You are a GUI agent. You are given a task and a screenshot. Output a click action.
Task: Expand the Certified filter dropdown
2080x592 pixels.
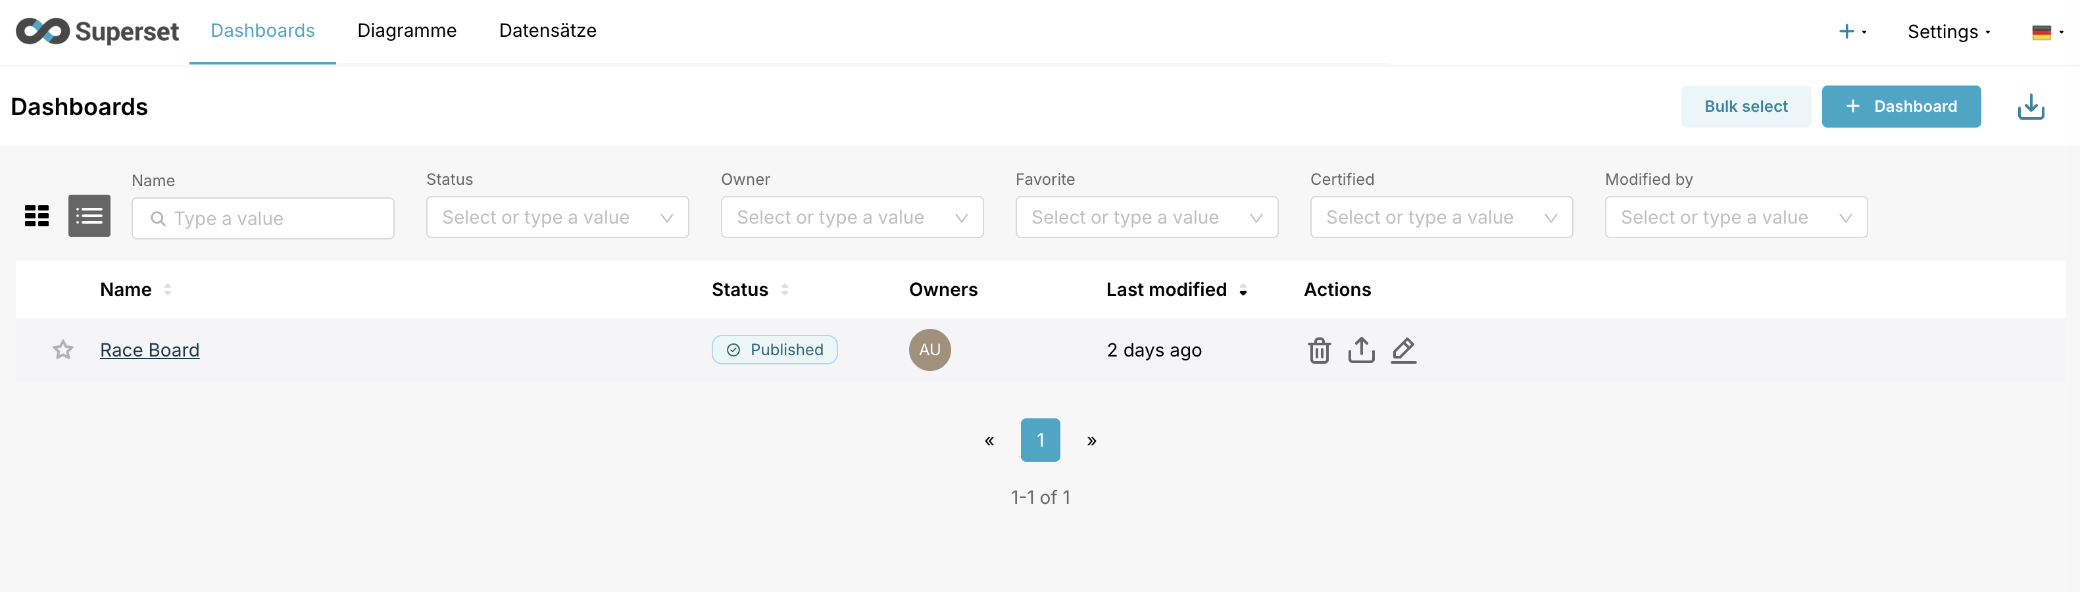tap(1441, 216)
